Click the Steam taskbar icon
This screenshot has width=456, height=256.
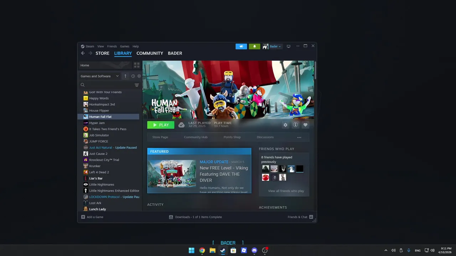pyautogui.click(x=223, y=250)
